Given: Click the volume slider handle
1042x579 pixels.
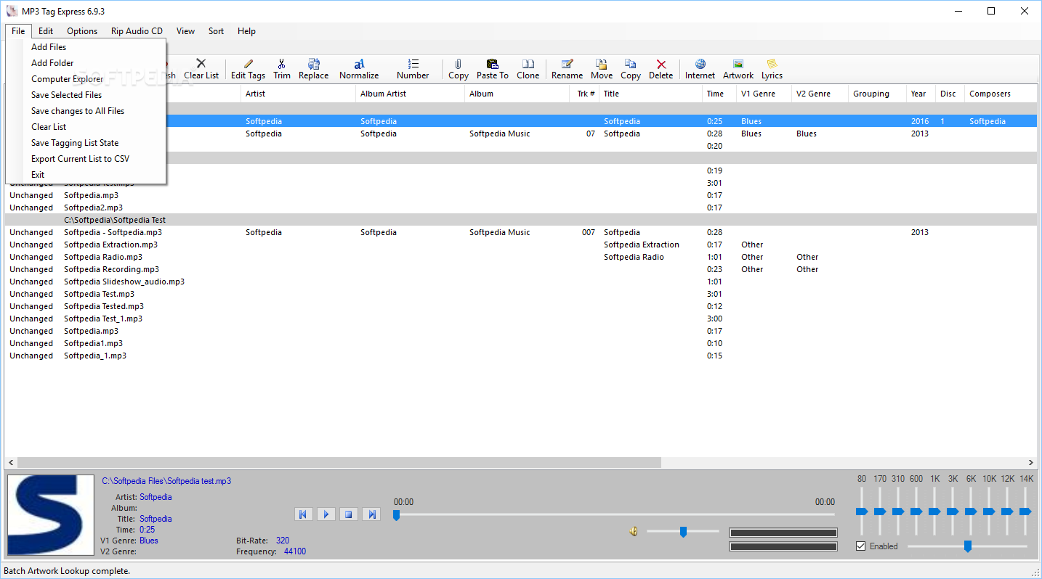Looking at the screenshot, I should pyautogui.click(x=683, y=532).
